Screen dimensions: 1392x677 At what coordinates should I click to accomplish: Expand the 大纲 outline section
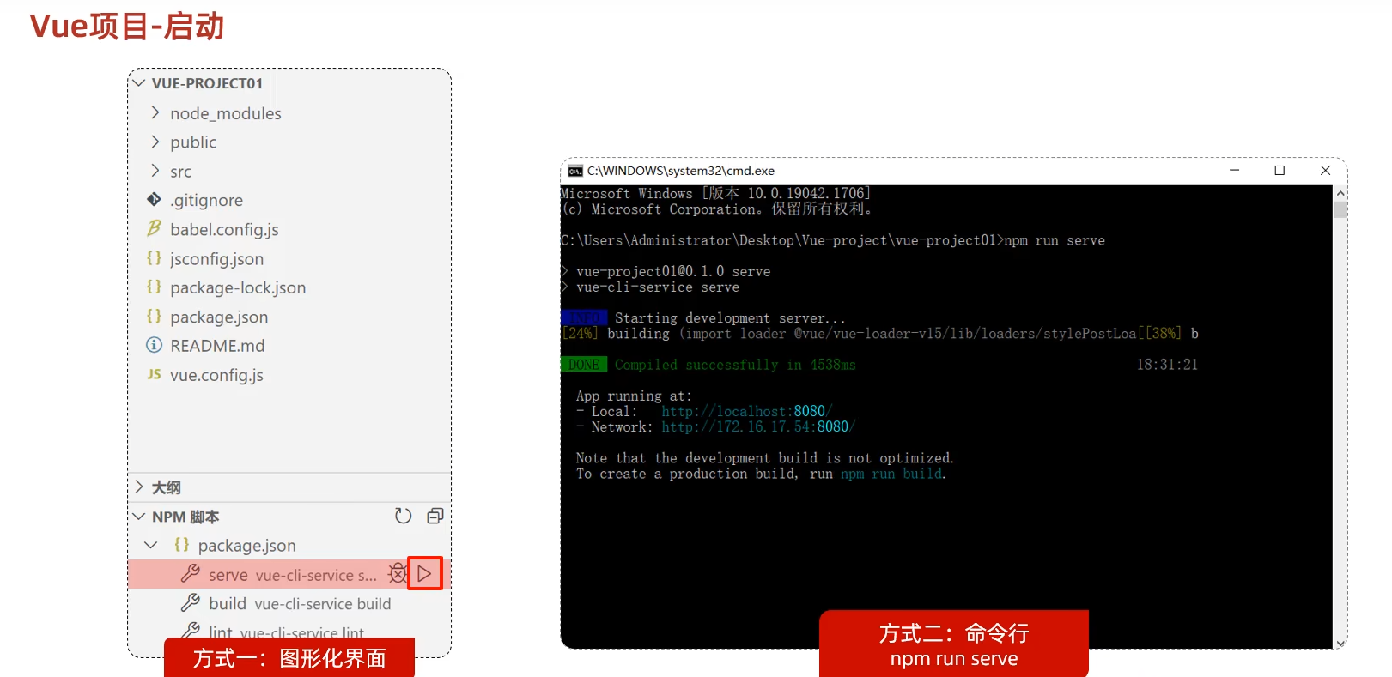click(x=139, y=487)
